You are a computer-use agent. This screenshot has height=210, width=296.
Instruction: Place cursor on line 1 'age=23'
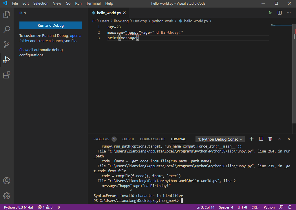(x=114, y=27)
